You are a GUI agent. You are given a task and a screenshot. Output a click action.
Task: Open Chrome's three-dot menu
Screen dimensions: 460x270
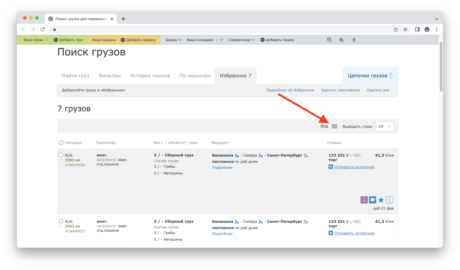click(x=437, y=29)
